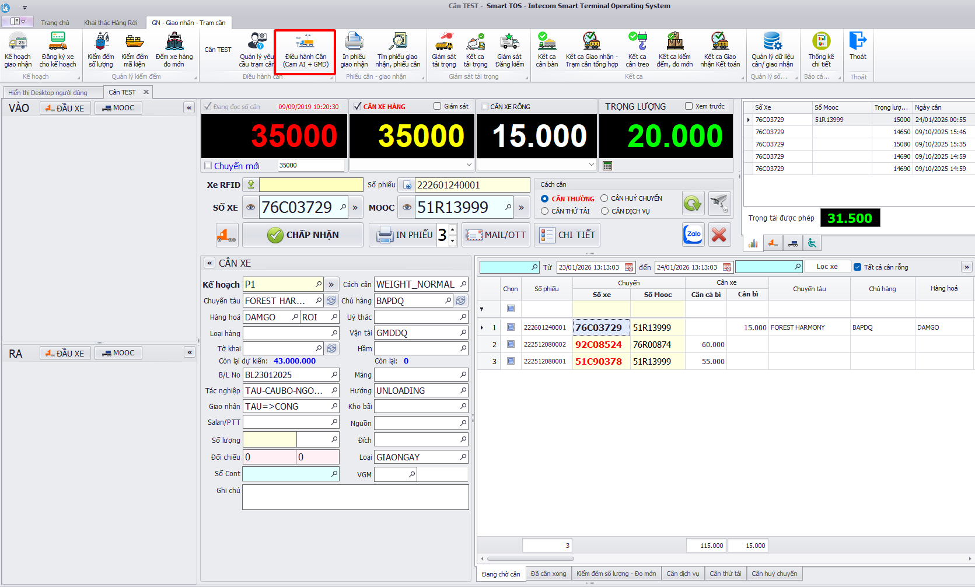The image size is (975, 587).
Task: Click the Zalo icon button
Action: [x=693, y=235]
